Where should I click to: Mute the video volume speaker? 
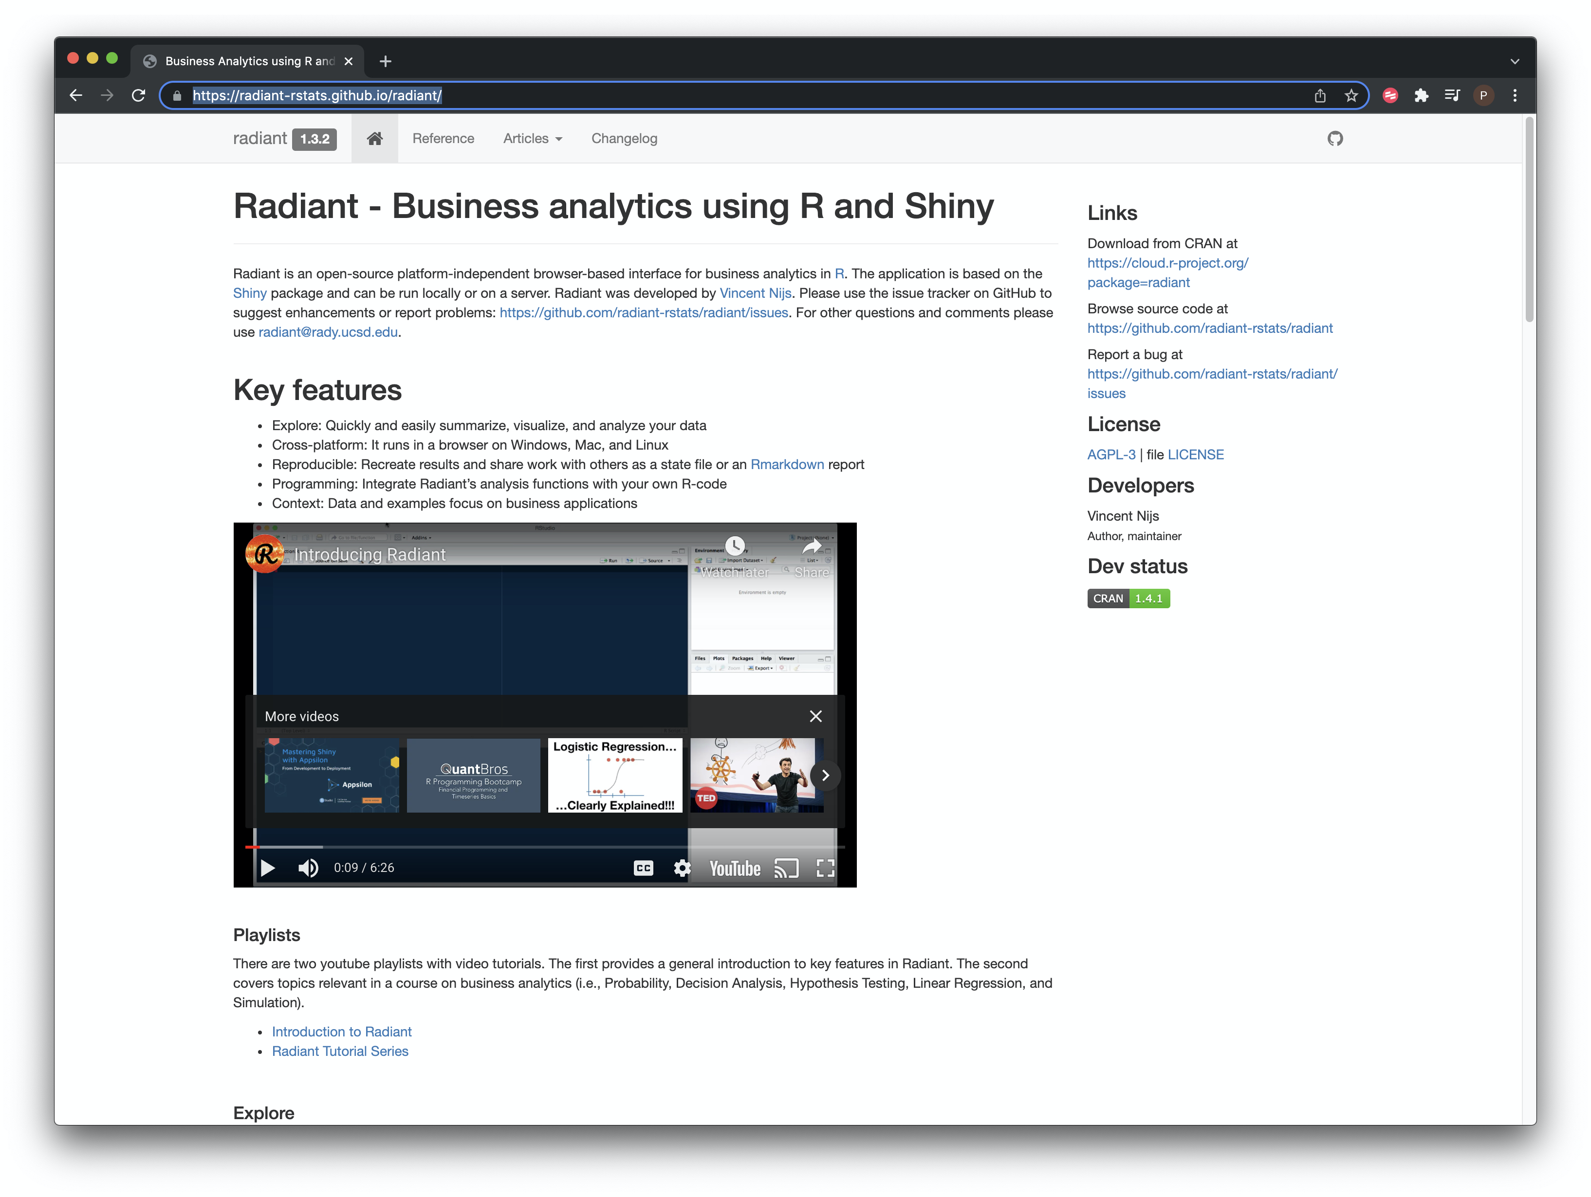(308, 868)
